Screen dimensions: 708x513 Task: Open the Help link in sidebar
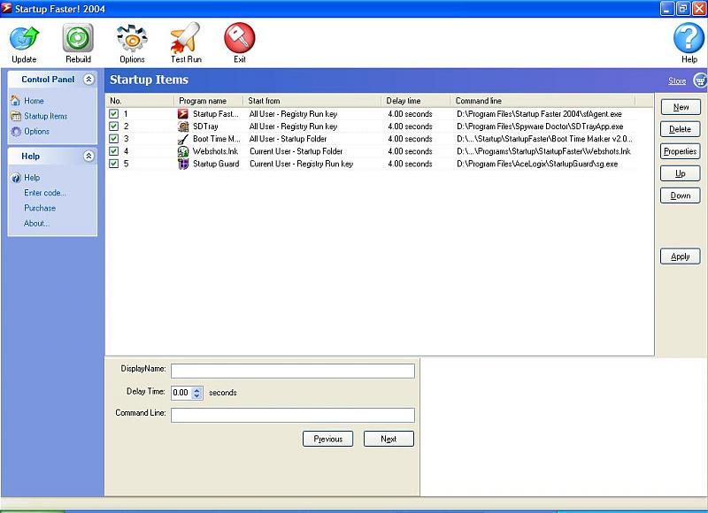(x=32, y=178)
